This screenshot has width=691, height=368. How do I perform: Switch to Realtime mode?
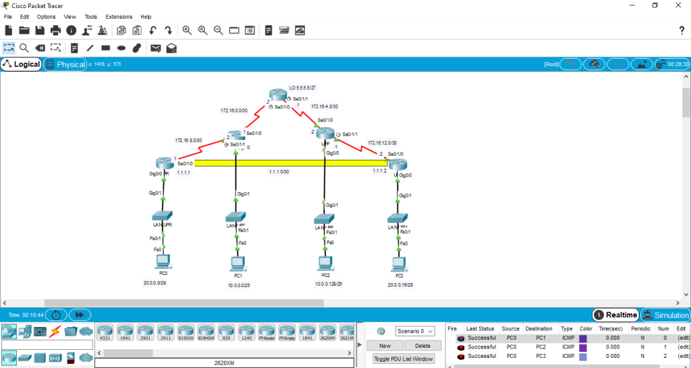point(615,315)
